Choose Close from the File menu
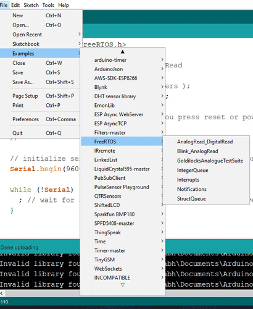 point(40,63)
